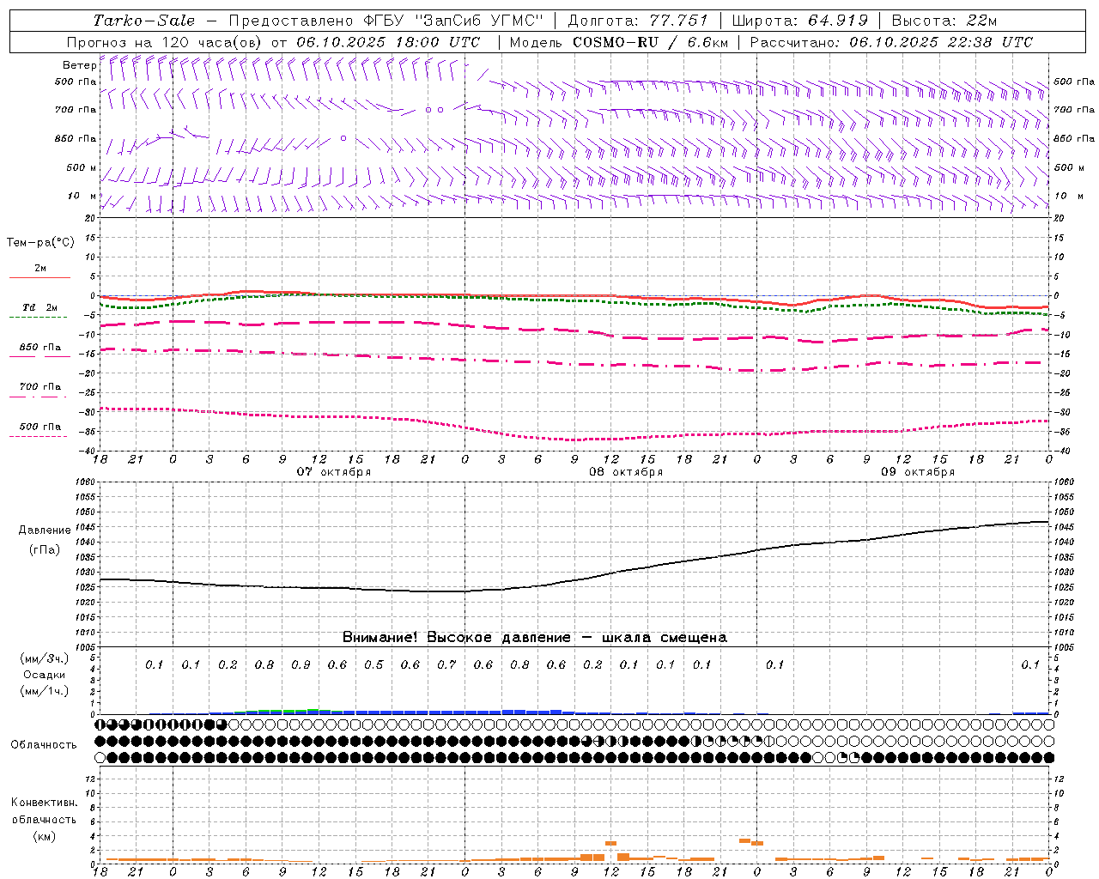Click the '(мм/1ч.)' precipitation unit label
This screenshot has width=1099, height=879.
click(x=45, y=691)
